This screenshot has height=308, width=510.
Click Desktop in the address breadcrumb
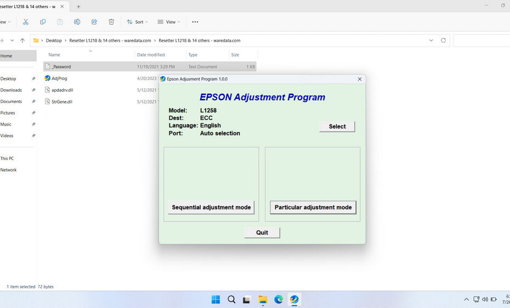pos(54,41)
